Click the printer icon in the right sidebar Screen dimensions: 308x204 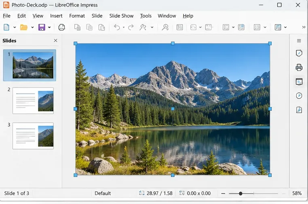pyautogui.click(x=299, y=67)
